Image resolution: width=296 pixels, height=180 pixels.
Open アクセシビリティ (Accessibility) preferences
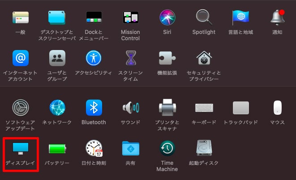94,58
